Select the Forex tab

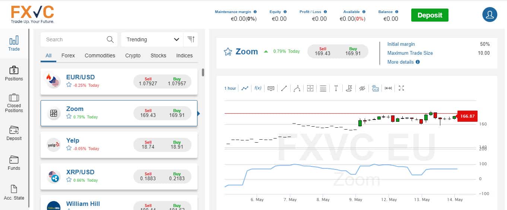coord(68,55)
